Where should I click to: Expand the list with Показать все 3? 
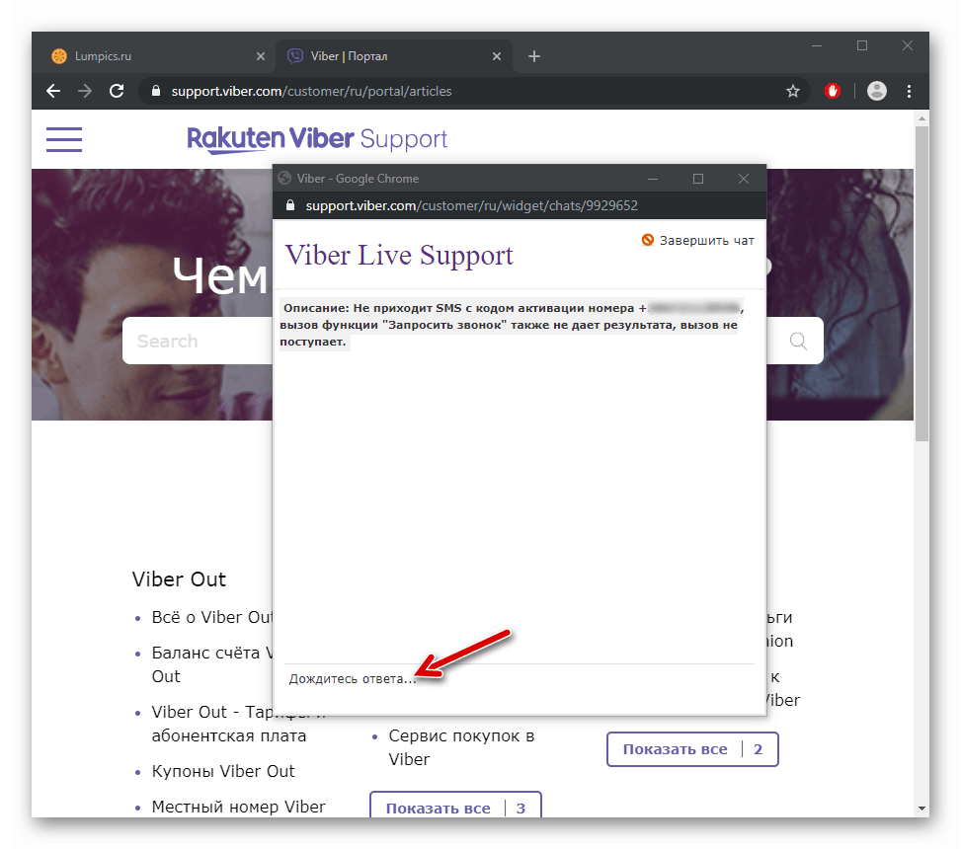click(x=454, y=808)
